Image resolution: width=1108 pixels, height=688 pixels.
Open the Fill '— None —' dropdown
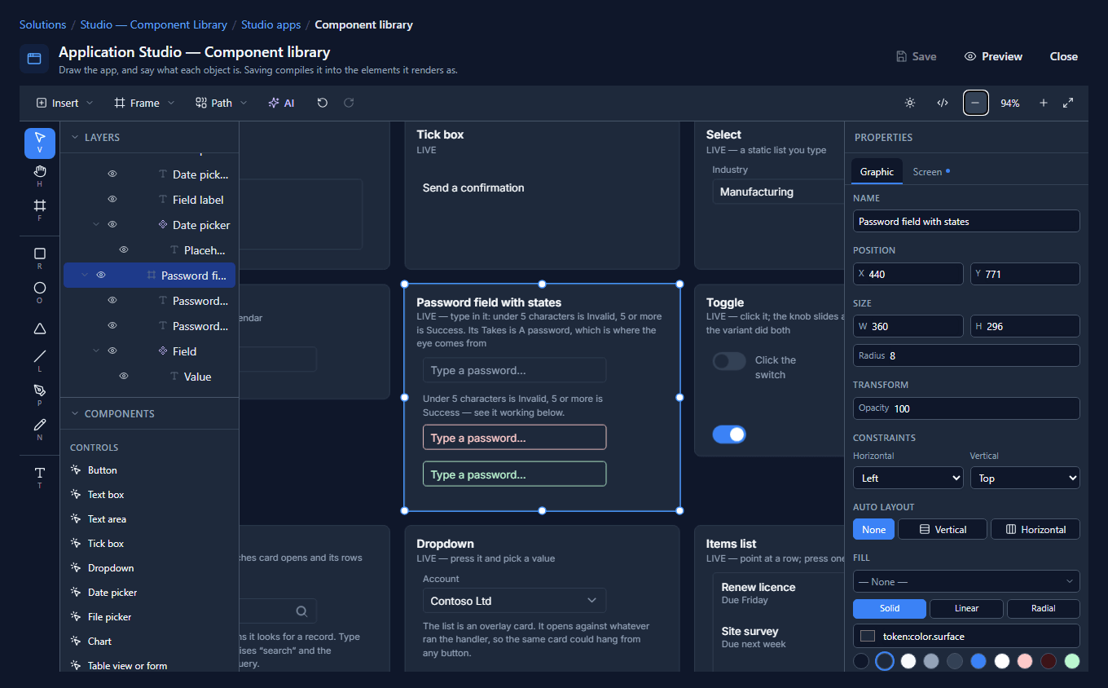point(966,582)
